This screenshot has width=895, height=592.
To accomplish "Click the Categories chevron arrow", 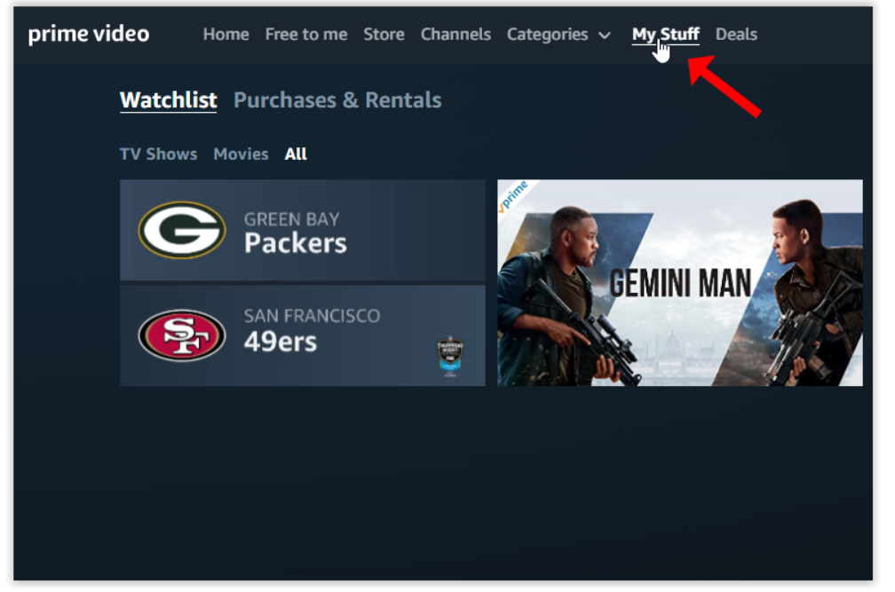I will (605, 36).
